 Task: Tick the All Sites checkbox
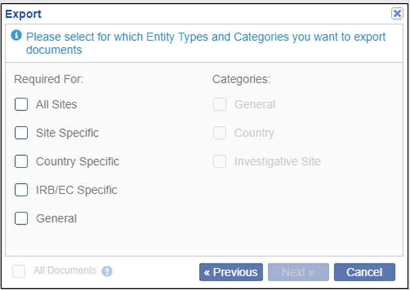(22, 104)
